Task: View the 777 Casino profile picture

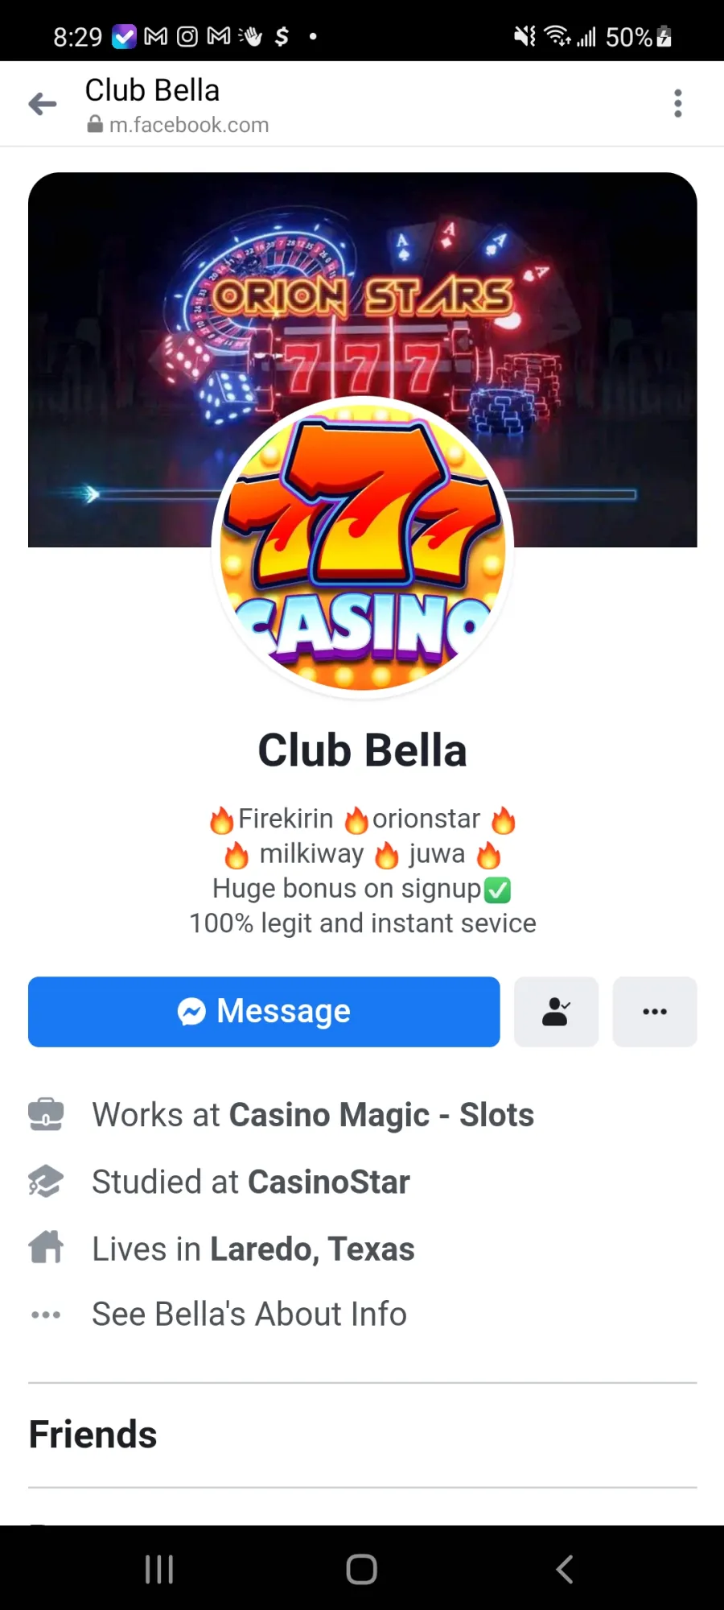Action: tap(363, 548)
